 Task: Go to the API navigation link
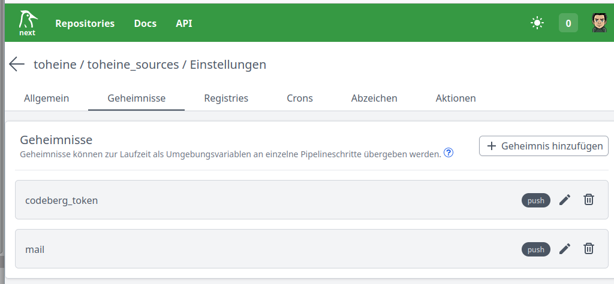(x=184, y=23)
